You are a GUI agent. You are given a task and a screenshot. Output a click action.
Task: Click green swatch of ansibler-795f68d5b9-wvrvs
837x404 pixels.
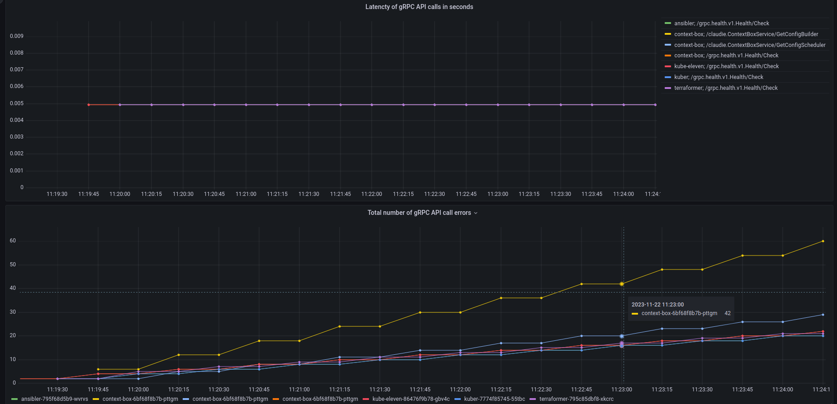tap(14, 399)
